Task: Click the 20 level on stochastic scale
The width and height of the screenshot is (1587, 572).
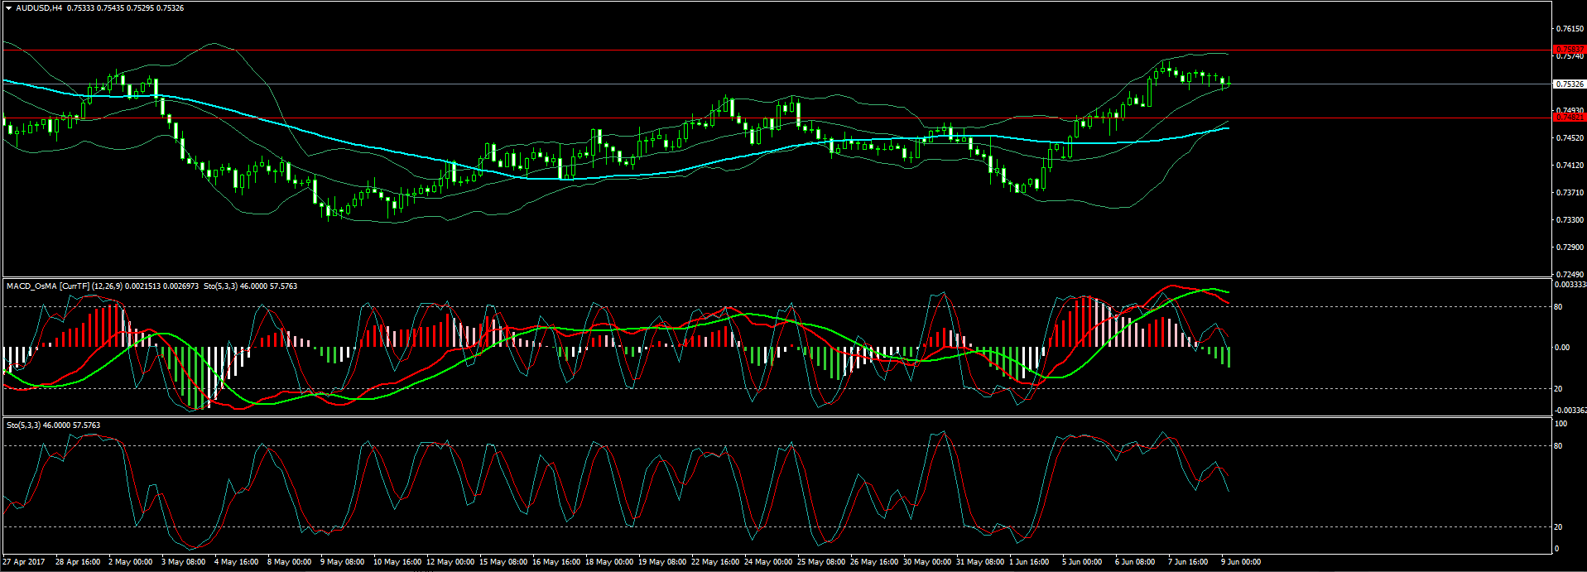Action: click(1558, 527)
